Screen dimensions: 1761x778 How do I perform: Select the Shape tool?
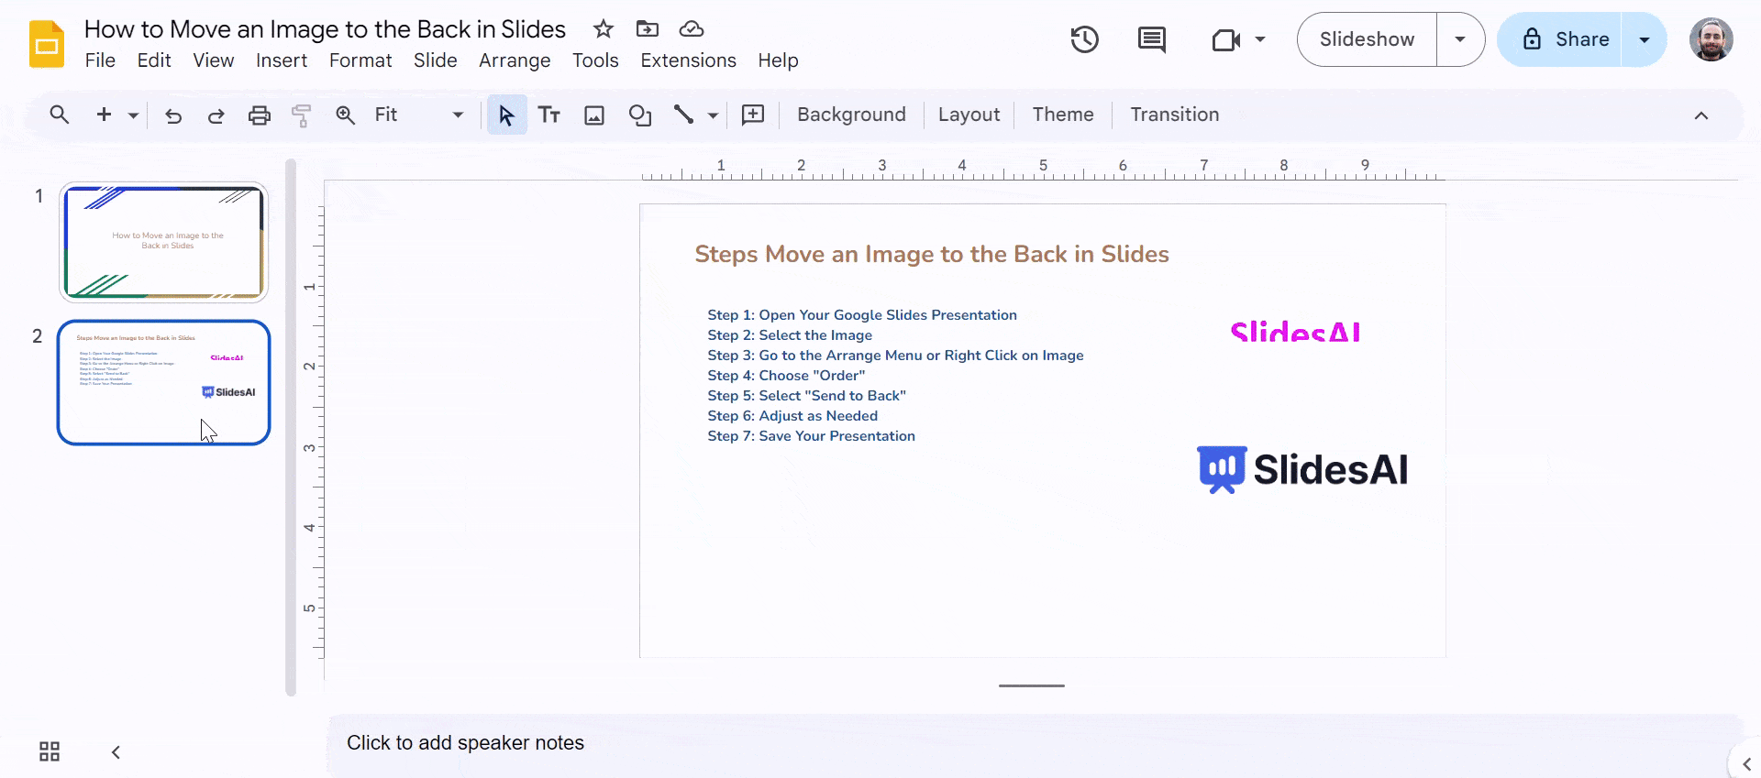click(639, 115)
